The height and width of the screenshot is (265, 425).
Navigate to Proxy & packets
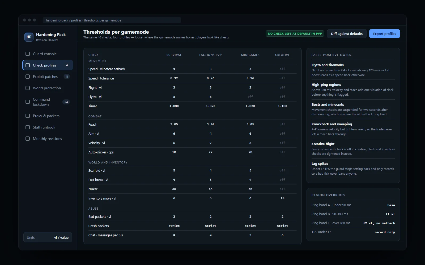tap(48, 116)
